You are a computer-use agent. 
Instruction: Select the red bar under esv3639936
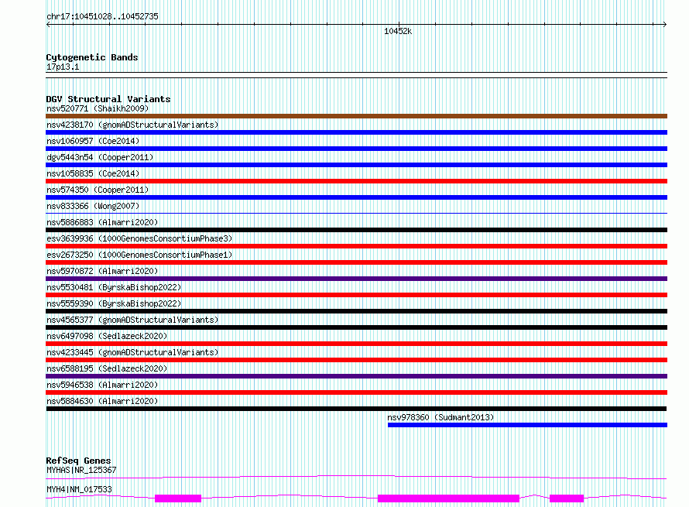tap(356, 246)
